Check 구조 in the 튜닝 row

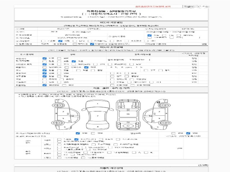coord(146,70)
